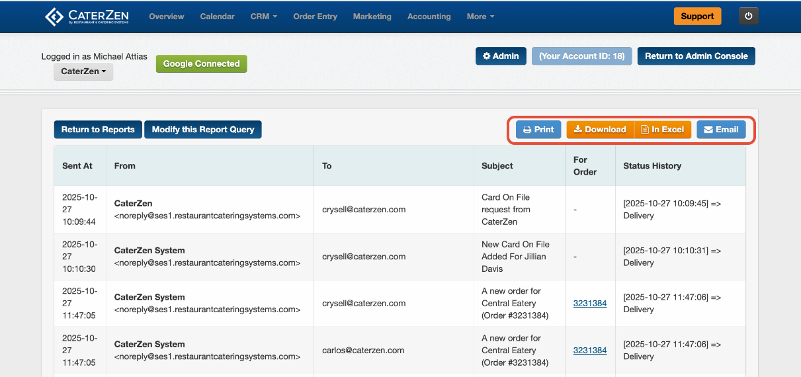
Task: Select the 2025-10-27 10:09:44 timestamp cell
Action: point(80,210)
